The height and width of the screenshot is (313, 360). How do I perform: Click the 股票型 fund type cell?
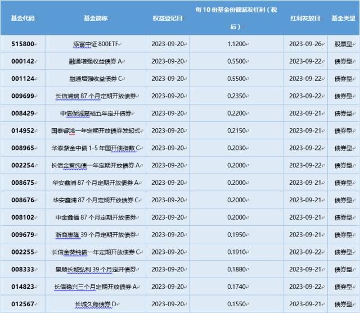344,44
